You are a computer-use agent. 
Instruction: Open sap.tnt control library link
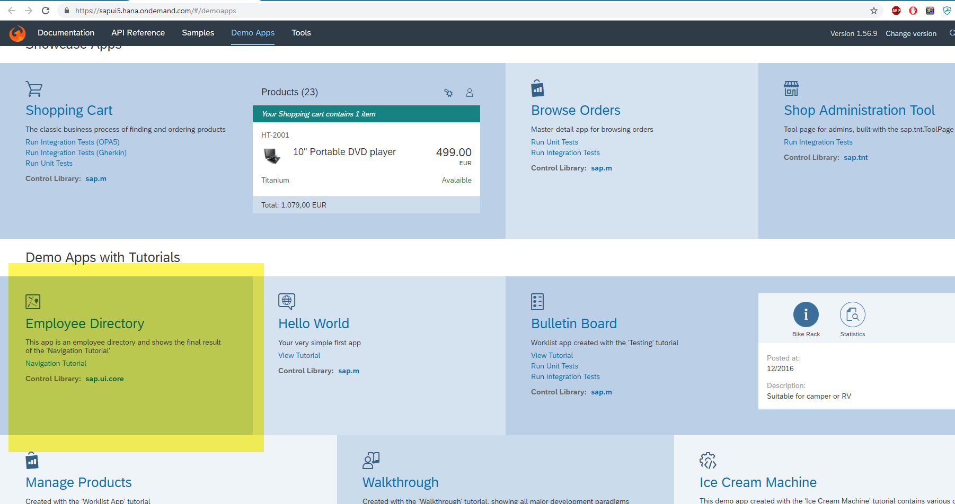click(x=856, y=157)
